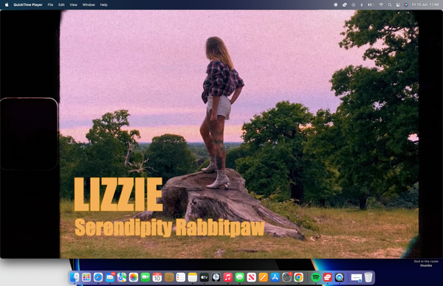Open the View menu

point(73,5)
